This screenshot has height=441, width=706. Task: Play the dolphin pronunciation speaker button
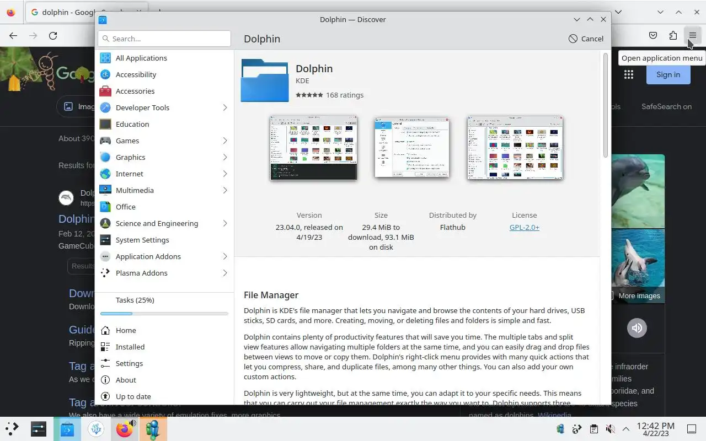pos(637,328)
